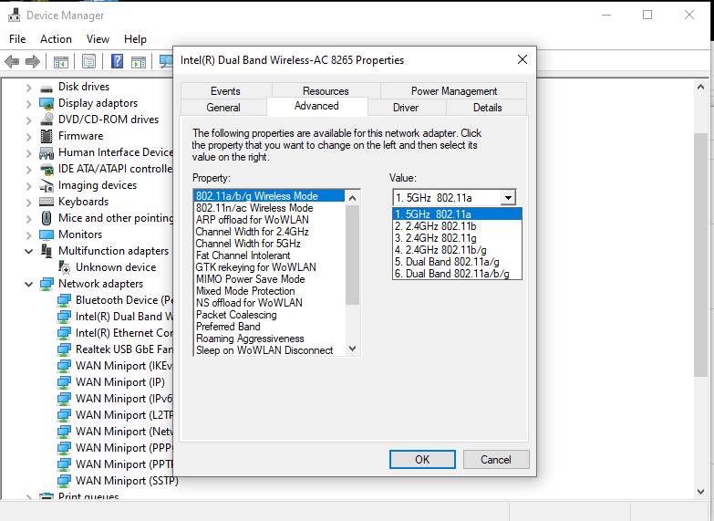714x521 pixels.
Task: Click the Properties toolbar icon
Action: [x=88, y=61]
